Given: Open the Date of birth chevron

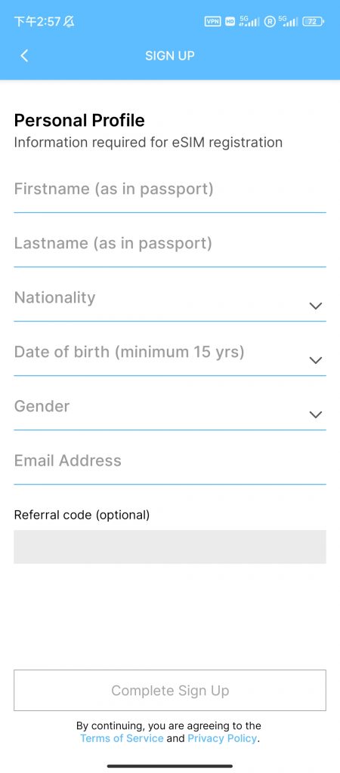Looking at the screenshot, I should point(315,360).
